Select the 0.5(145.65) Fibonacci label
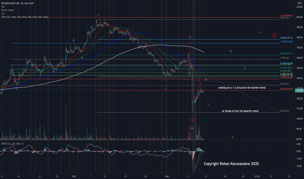 [285, 71]
